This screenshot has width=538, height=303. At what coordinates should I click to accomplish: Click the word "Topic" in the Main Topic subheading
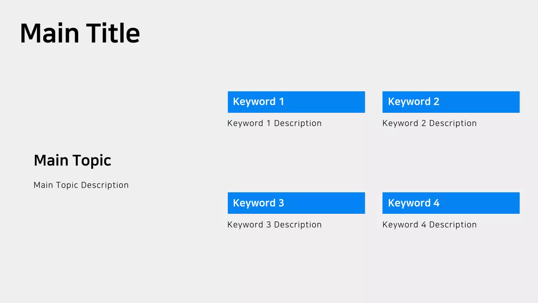click(91, 161)
